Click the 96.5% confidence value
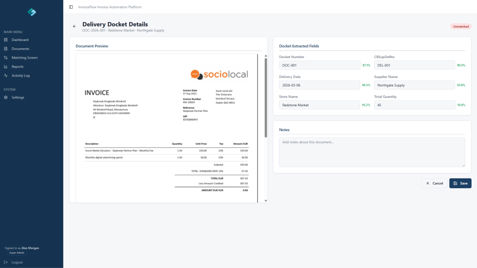The image size is (477, 268). (x=366, y=85)
